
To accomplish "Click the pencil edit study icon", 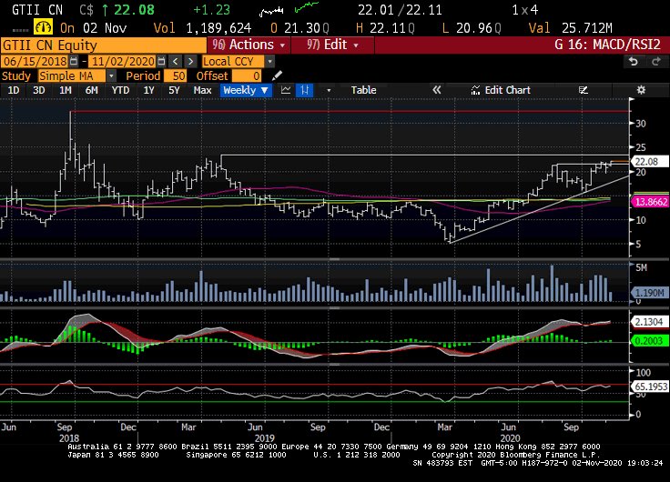I will (277, 75).
